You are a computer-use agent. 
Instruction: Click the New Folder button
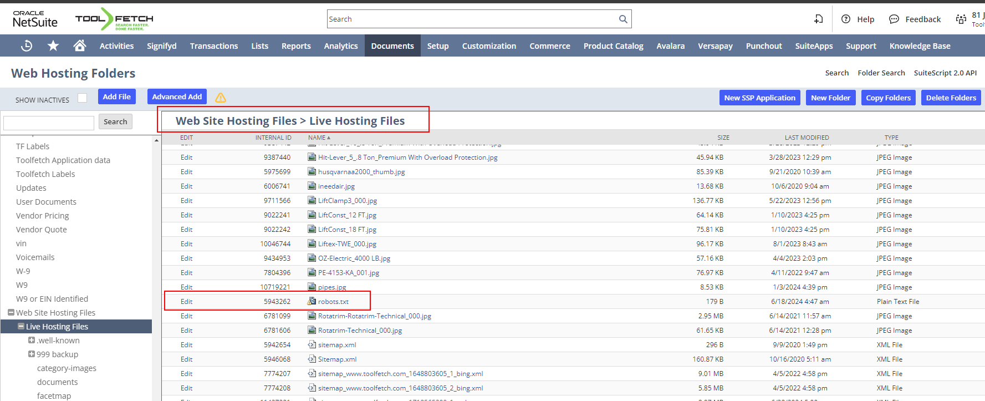830,98
